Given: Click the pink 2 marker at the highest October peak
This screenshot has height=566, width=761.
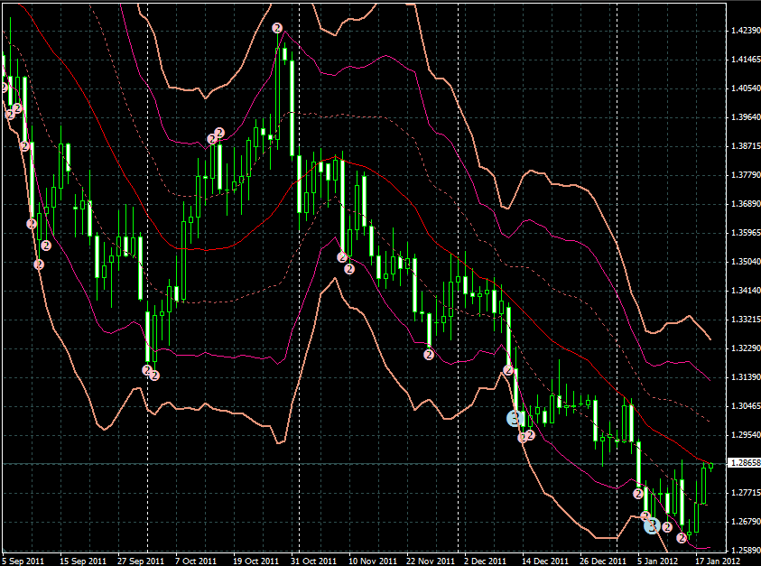Looking at the screenshot, I should click(278, 28).
